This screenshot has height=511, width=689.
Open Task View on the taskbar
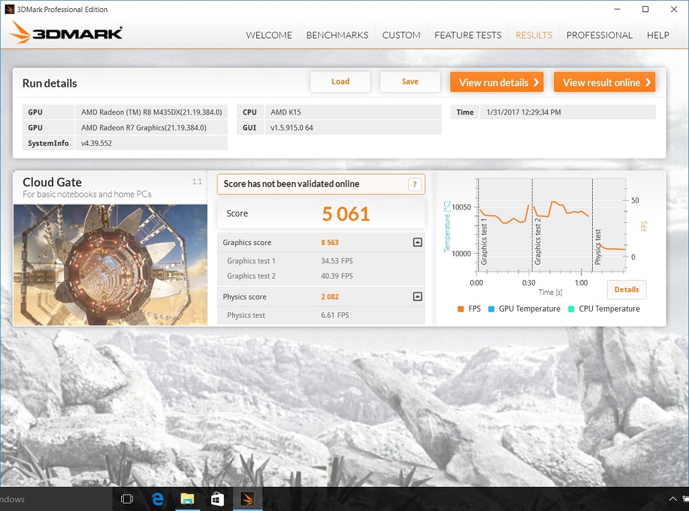(x=126, y=499)
